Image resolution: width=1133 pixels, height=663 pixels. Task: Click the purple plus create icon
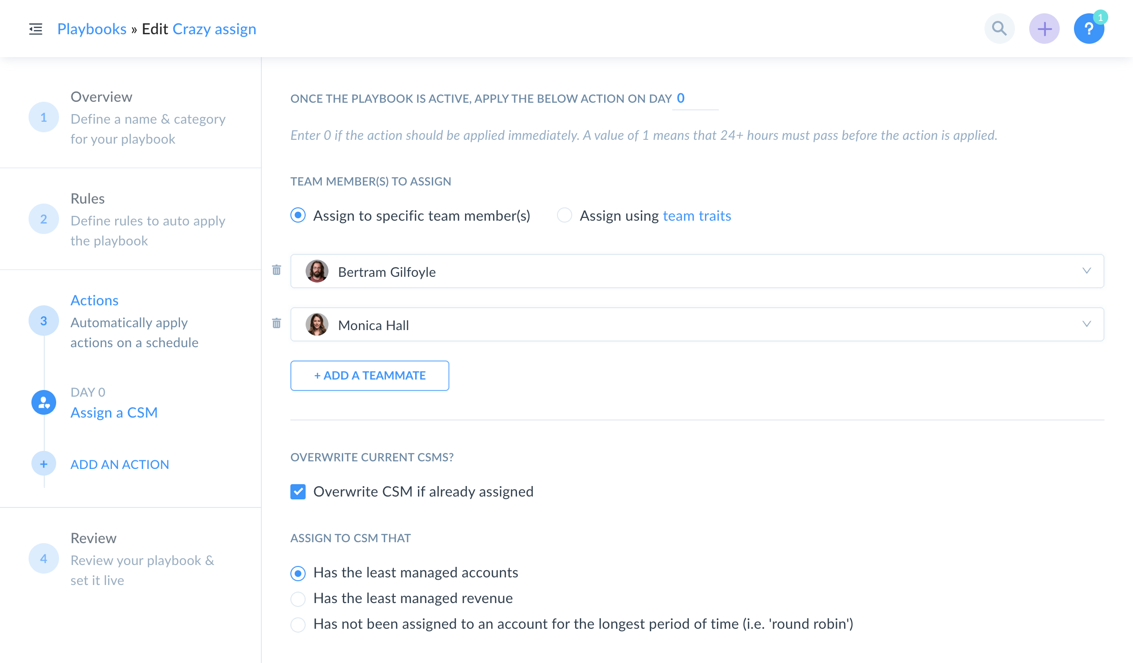point(1044,29)
